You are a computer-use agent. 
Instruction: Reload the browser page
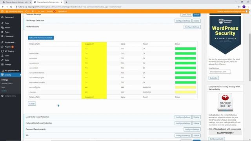(x=11, y=7)
